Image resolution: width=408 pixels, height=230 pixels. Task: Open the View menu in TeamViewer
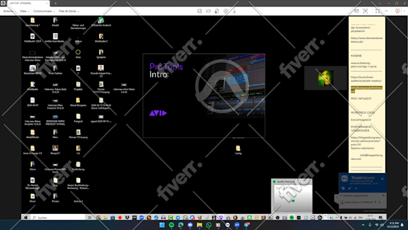click(25, 11)
